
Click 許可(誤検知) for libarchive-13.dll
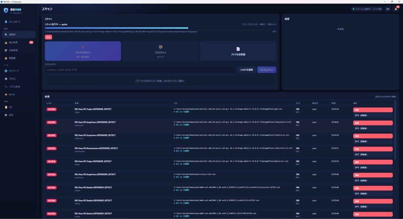coord(373,155)
